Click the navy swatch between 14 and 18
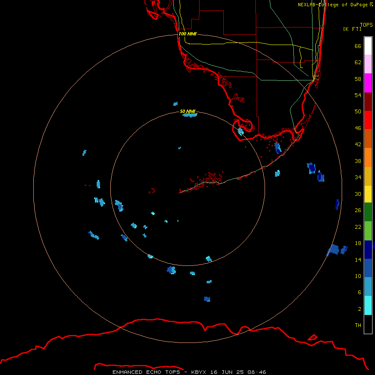Image resolution: width=375 pixels, height=375 pixels. tap(368, 250)
